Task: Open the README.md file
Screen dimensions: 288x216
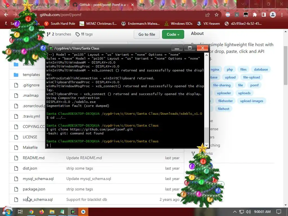Action: pos(34,158)
